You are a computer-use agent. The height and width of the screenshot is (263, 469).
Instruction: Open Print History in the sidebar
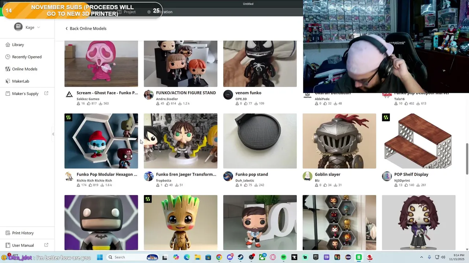point(23,233)
